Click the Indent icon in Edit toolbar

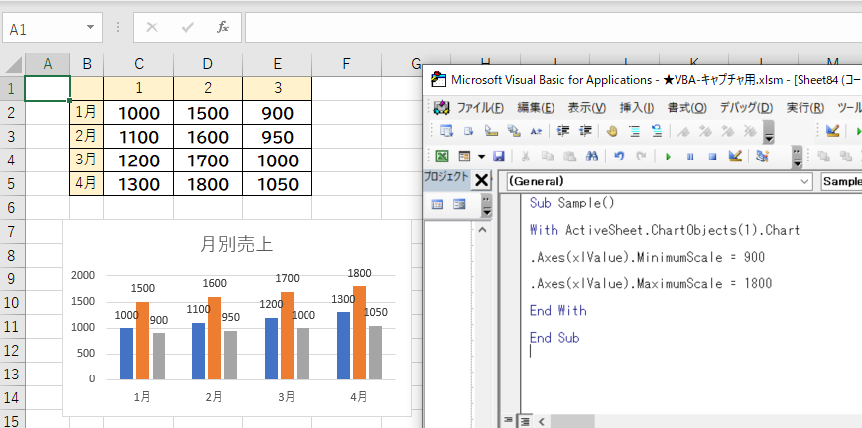562,131
